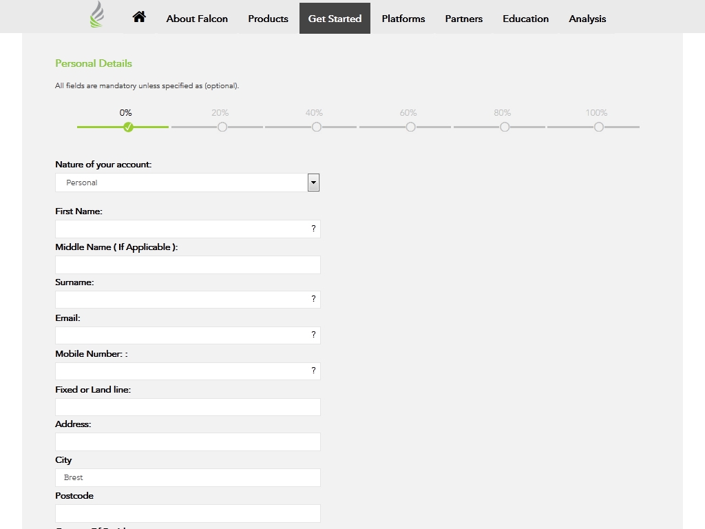Click the 20% progress step marker

pyautogui.click(x=222, y=127)
